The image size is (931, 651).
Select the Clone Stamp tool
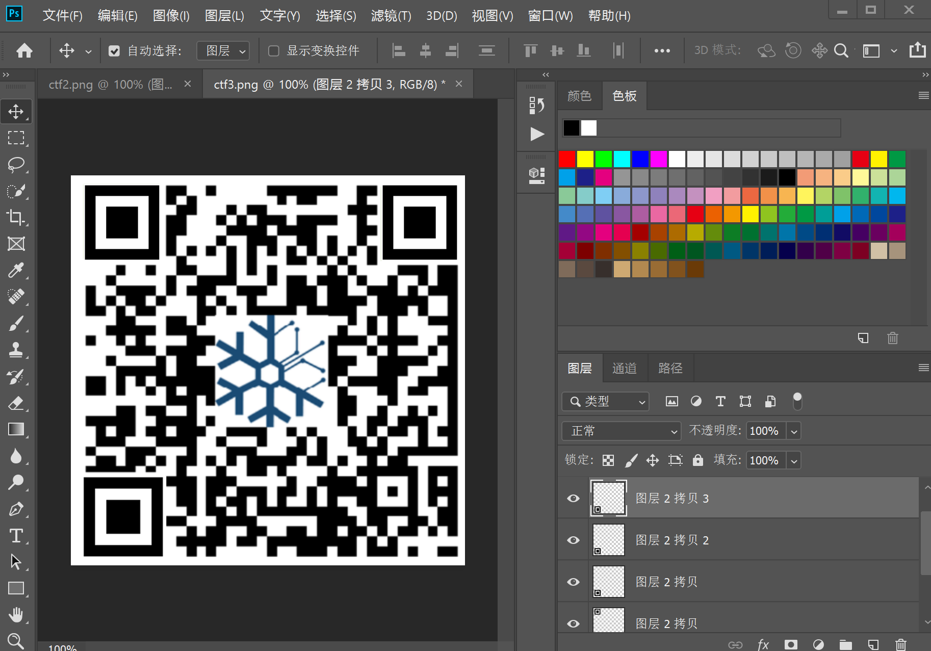(16, 350)
